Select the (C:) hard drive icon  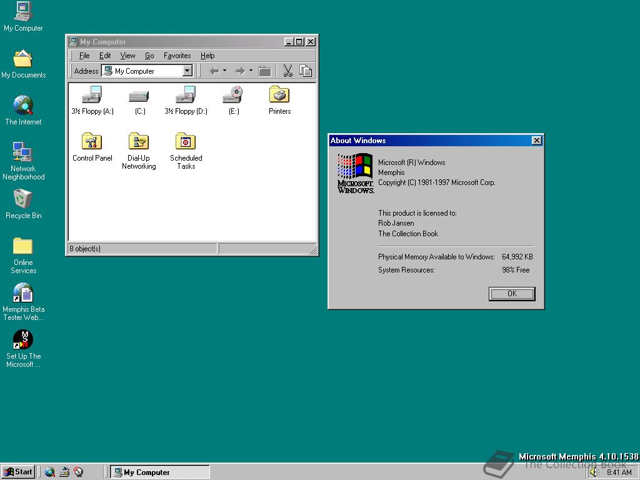(139, 96)
